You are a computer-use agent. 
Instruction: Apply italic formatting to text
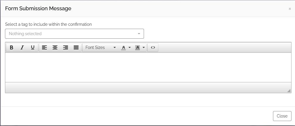(x=22, y=47)
